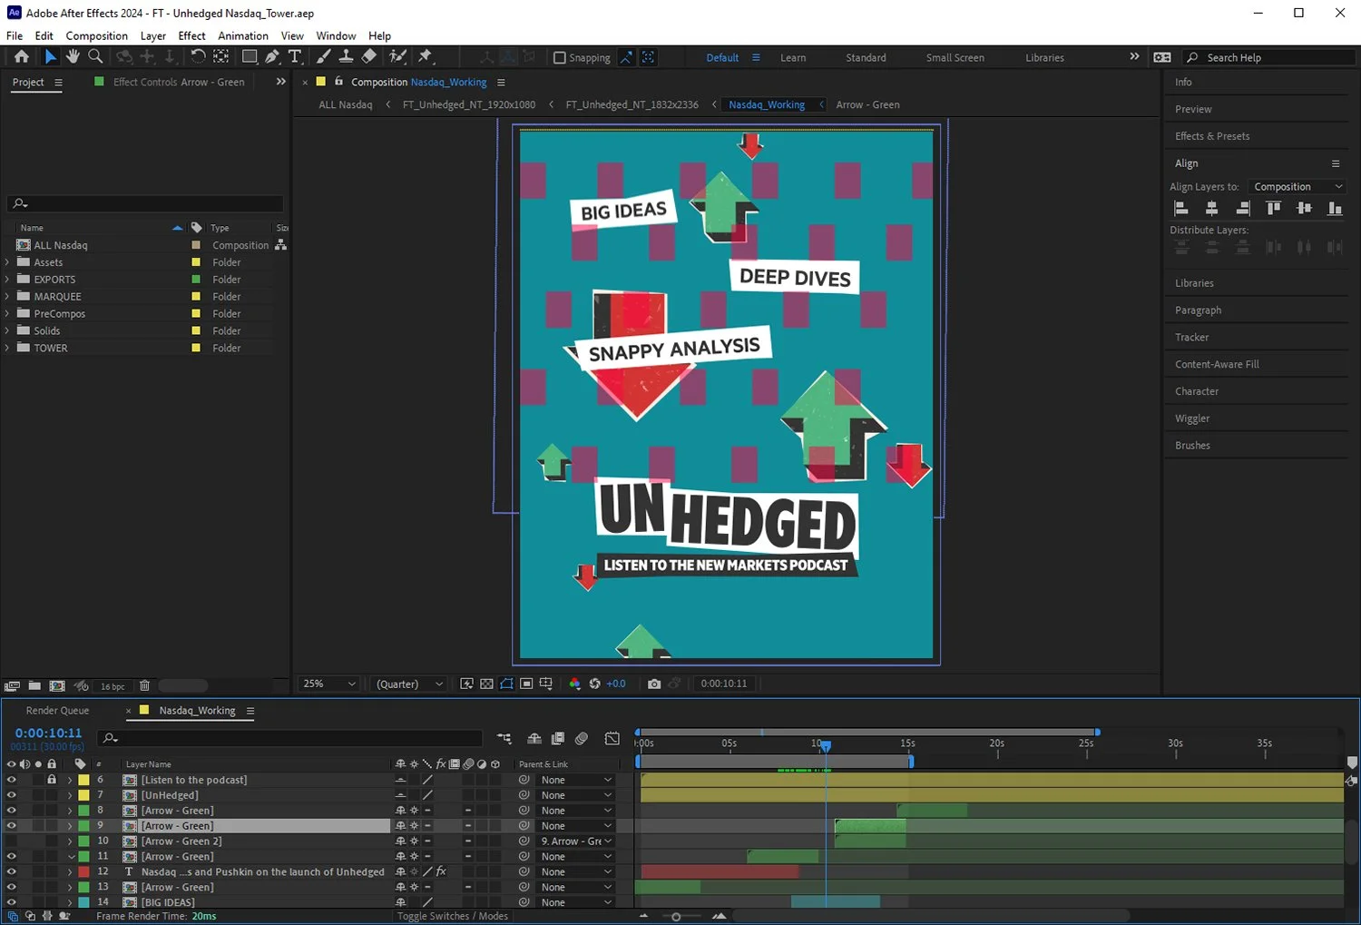
Task: Click Toggle Switches / Modes button
Action: coord(452,916)
